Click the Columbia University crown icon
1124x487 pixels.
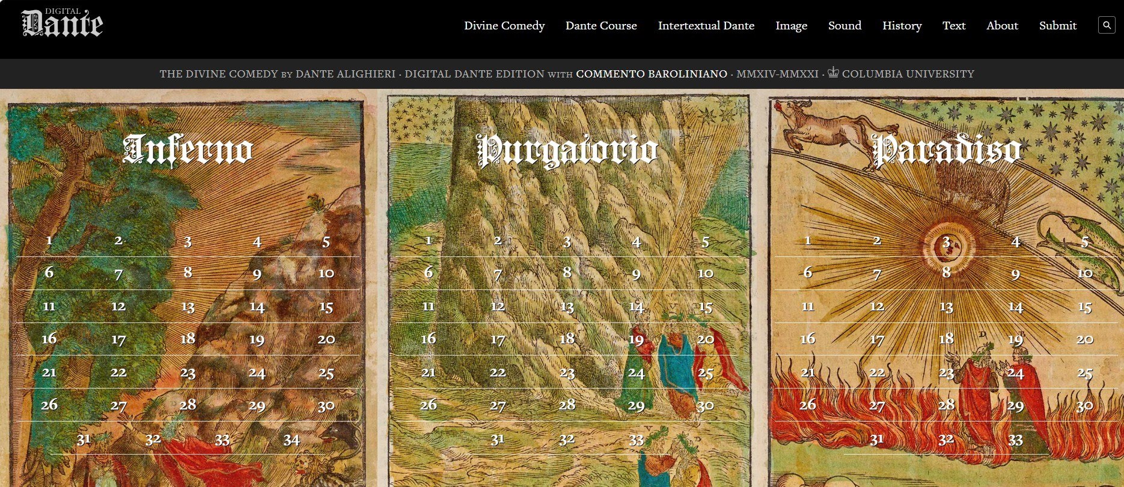click(x=833, y=73)
